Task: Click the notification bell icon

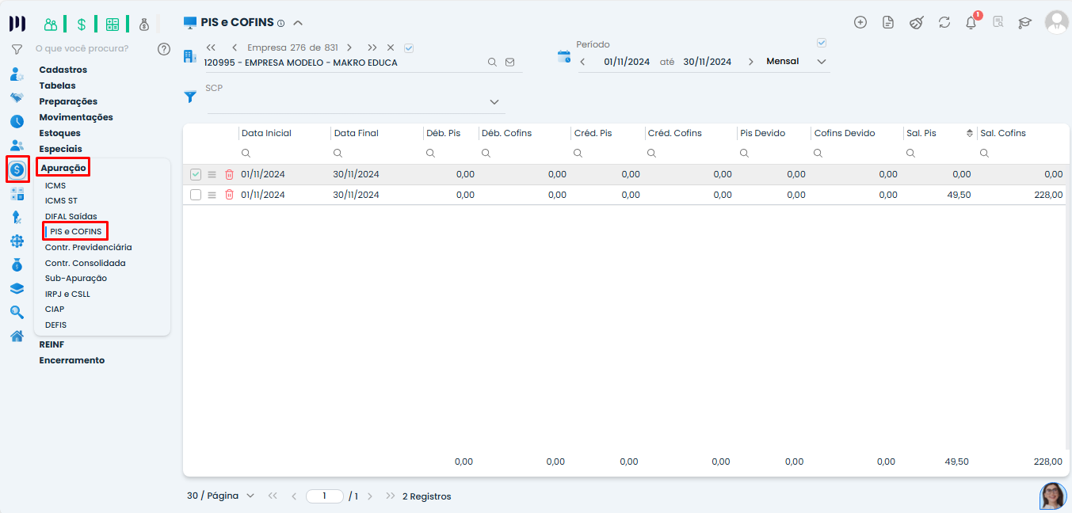Action: (971, 23)
